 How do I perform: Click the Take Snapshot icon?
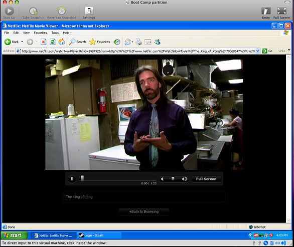34,11
